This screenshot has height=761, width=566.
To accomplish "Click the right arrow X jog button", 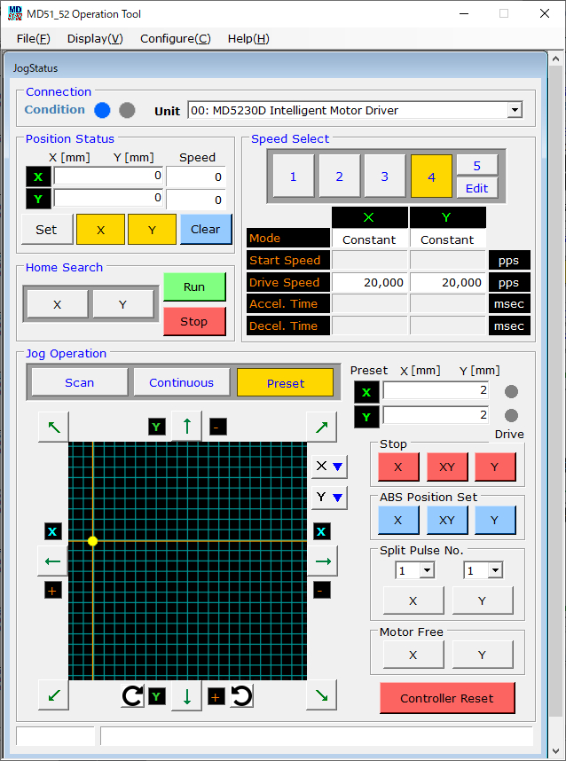I will (x=321, y=561).
